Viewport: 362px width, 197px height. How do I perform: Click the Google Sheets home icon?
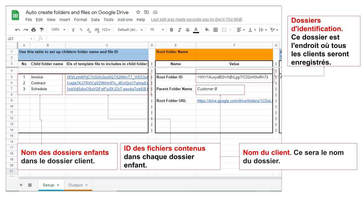click(16, 16)
